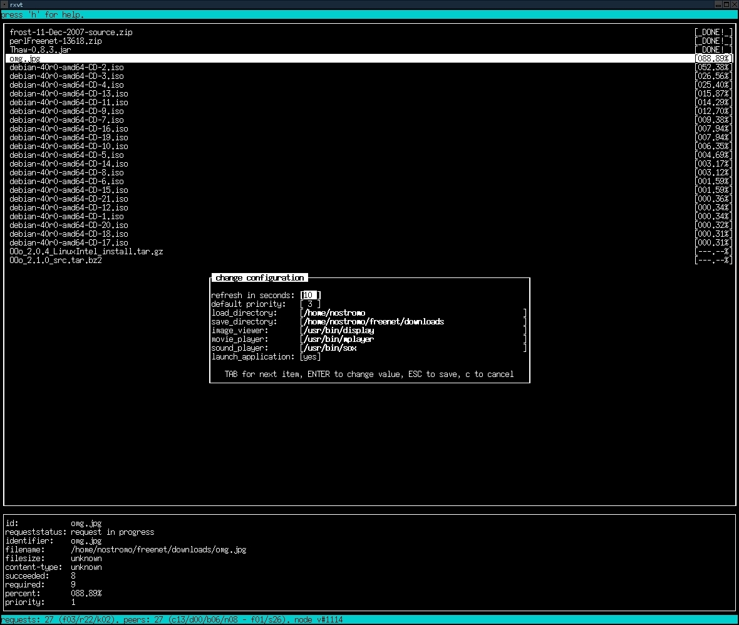Click the image_viewer path field

pyautogui.click(x=413, y=330)
